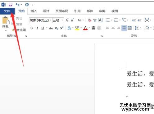Apply red font color
Viewport: 154px width, 114px height.
(85, 28)
